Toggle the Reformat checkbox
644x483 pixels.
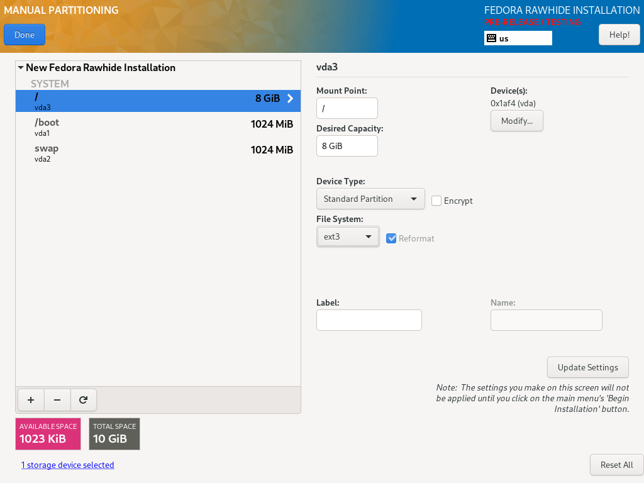click(391, 238)
